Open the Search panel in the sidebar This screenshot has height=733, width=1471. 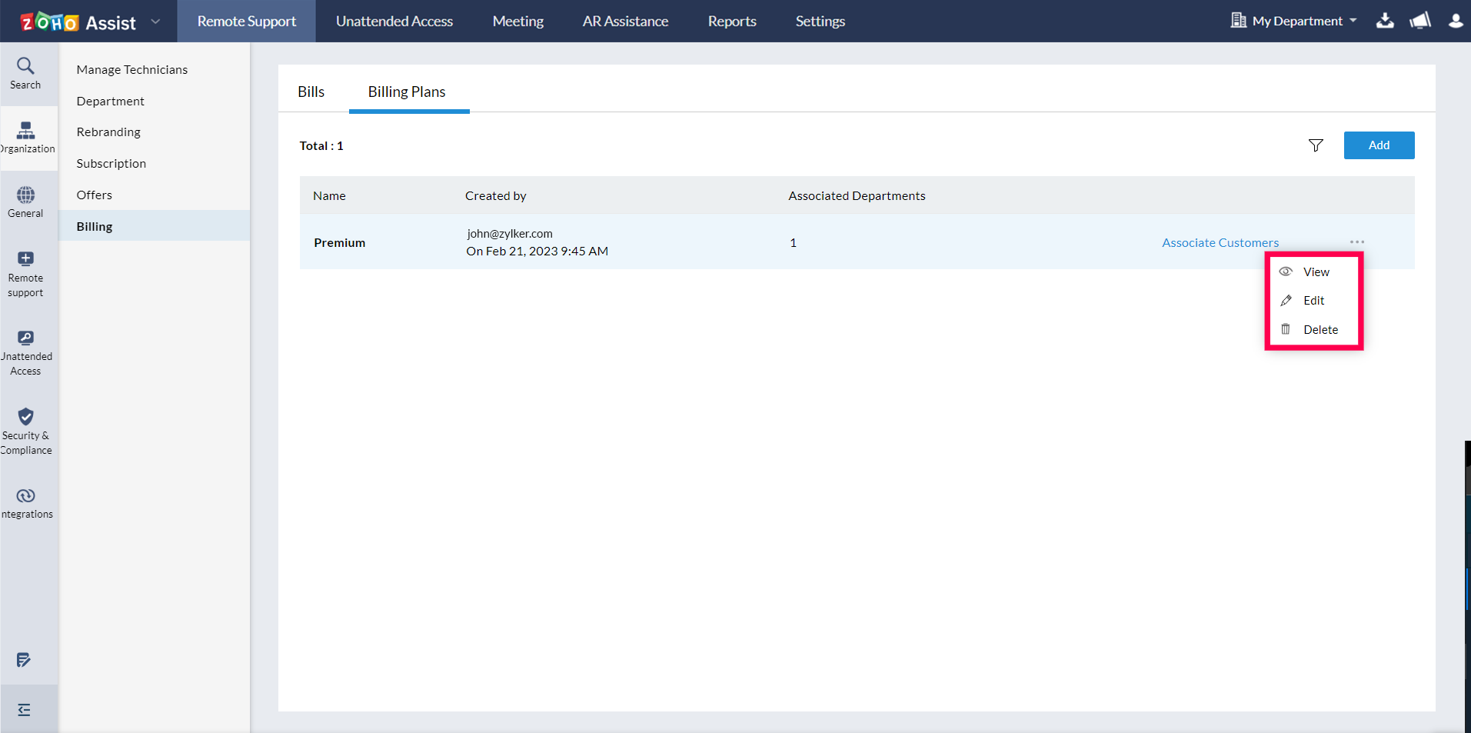25,73
